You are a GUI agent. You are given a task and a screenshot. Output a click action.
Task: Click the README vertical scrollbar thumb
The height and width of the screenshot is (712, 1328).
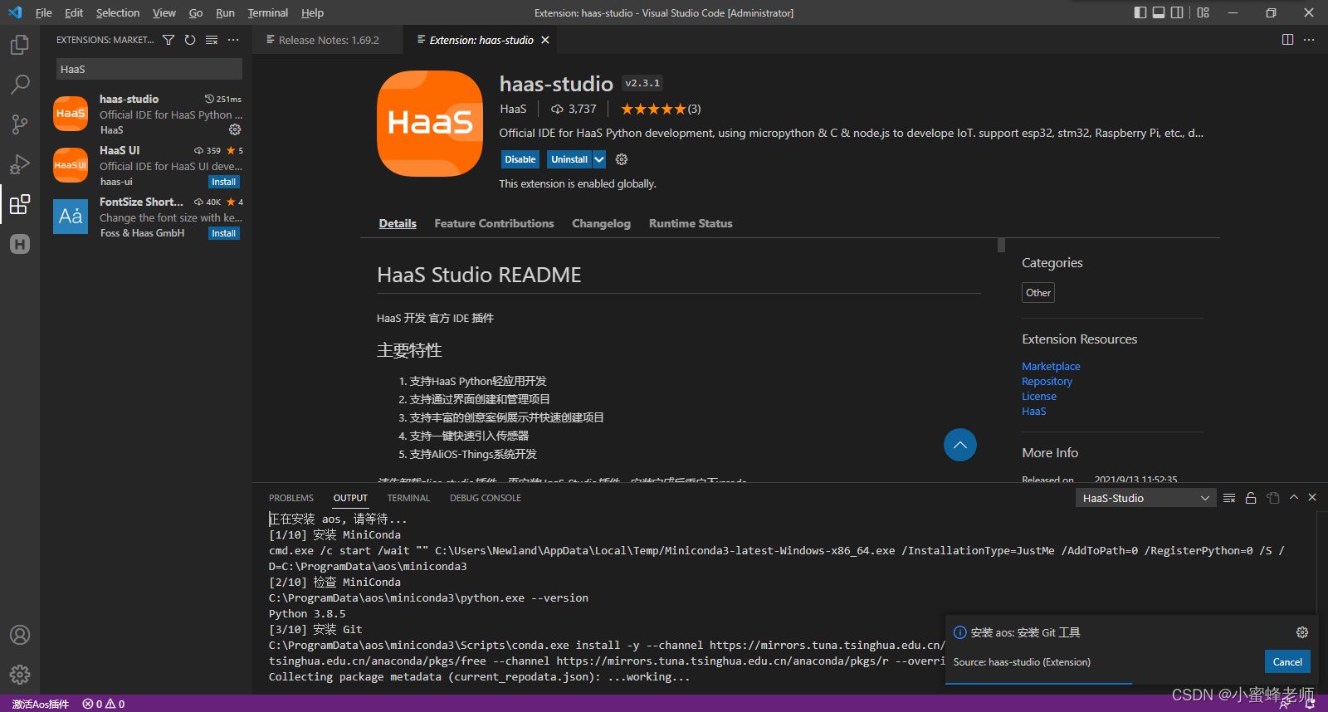1001,245
